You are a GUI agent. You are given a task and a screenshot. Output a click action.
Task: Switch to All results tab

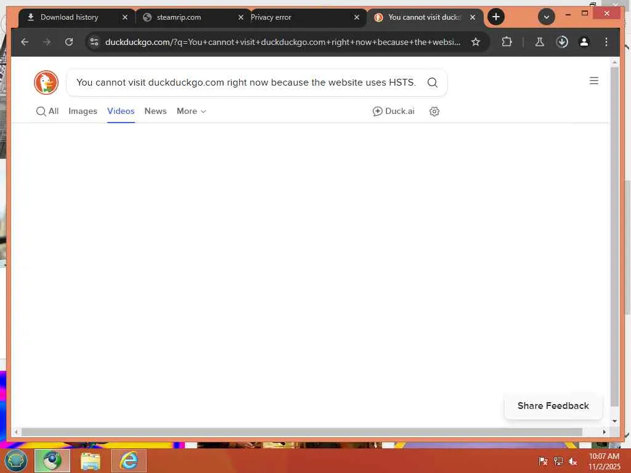pyautogui.click(x=47, y=111)
